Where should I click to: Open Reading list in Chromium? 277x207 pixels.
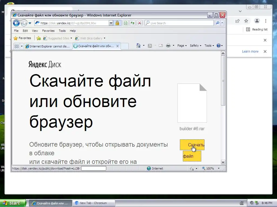(x=257, y=29)
